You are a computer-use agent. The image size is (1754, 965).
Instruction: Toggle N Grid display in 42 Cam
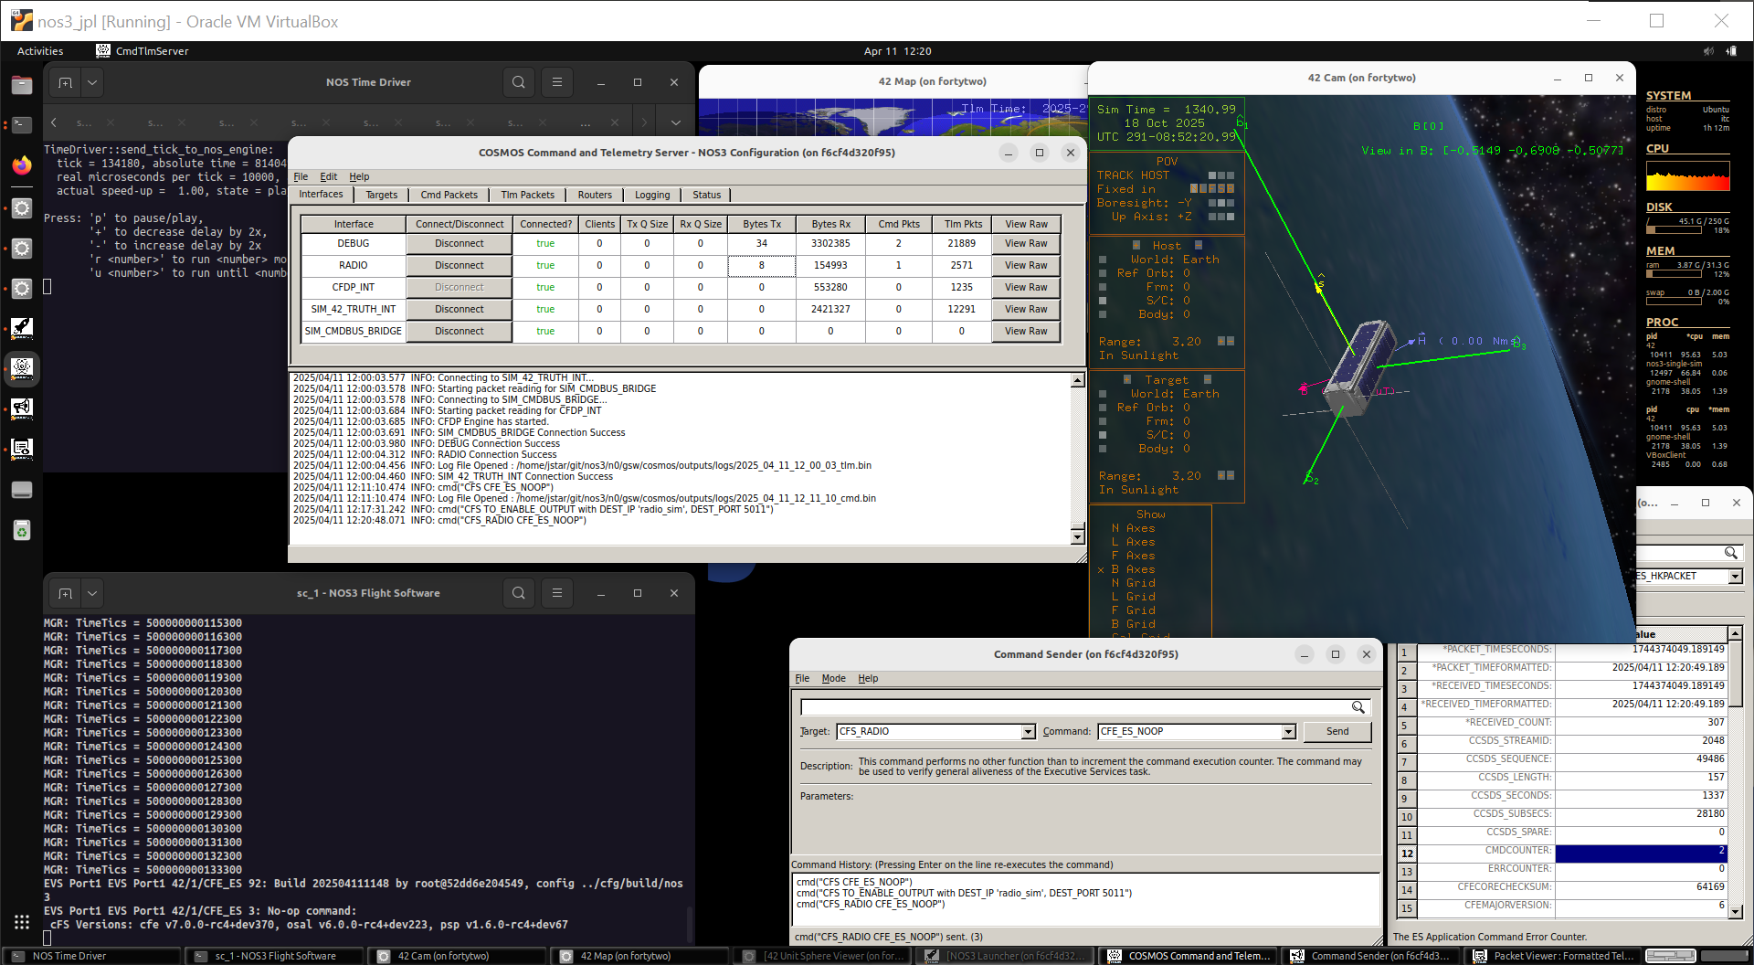tap(1133, 583)
